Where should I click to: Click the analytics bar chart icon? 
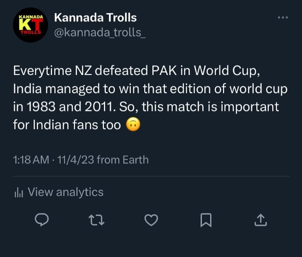pos(19,192)
